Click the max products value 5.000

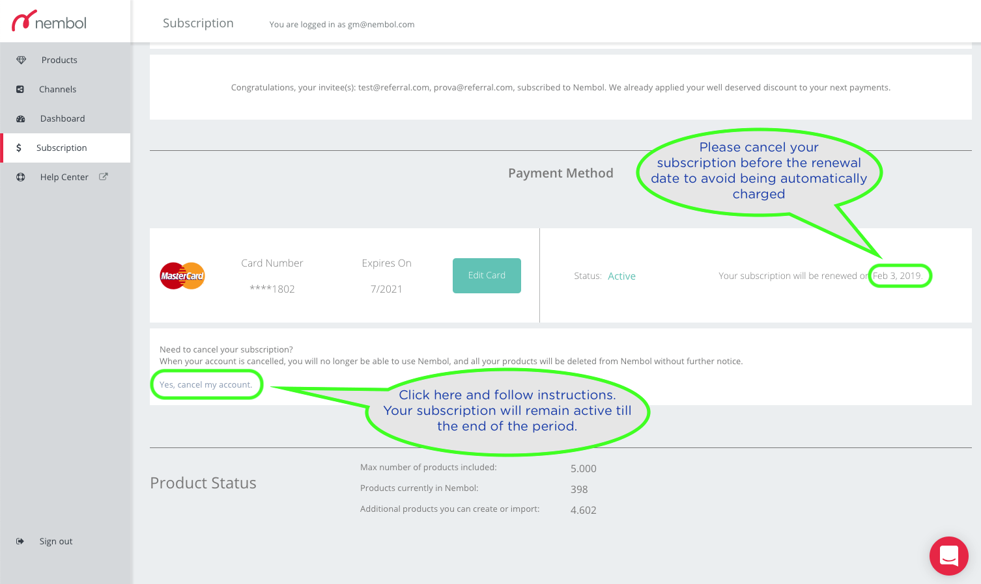[584, 468]
